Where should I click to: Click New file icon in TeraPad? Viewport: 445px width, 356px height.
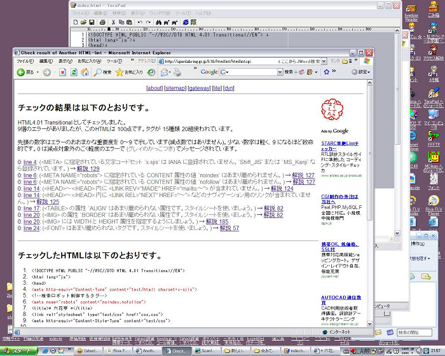pos(76,22)
